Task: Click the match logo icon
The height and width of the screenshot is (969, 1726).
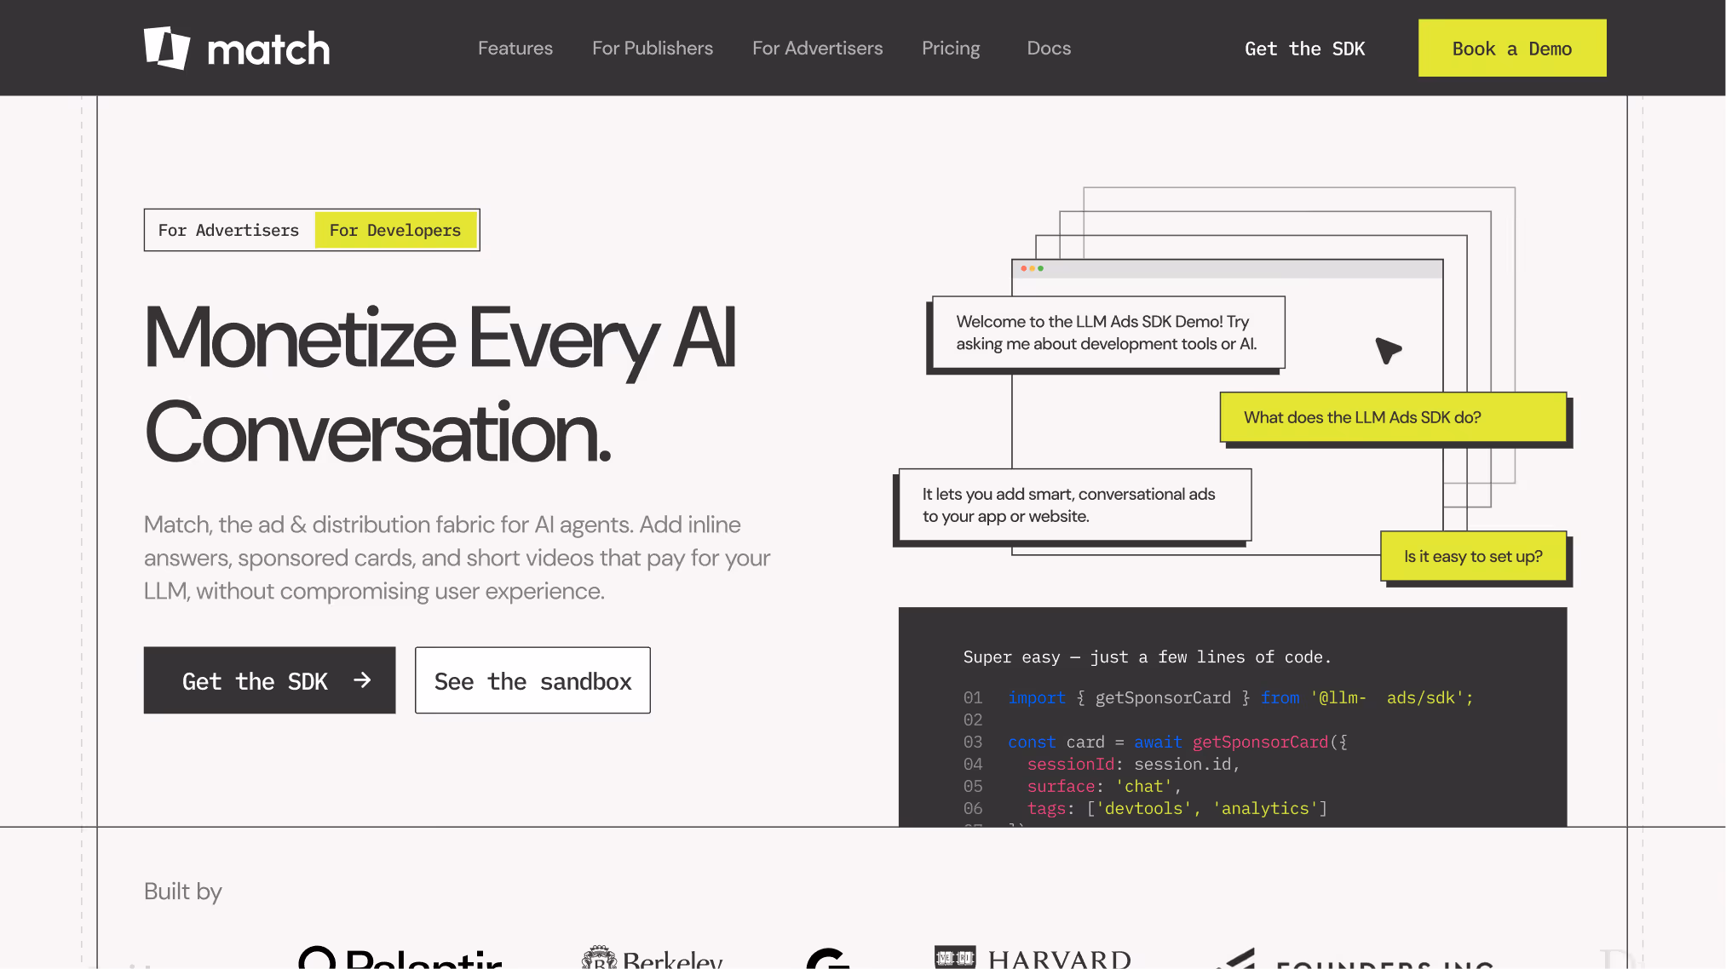Action: point(167,48)
